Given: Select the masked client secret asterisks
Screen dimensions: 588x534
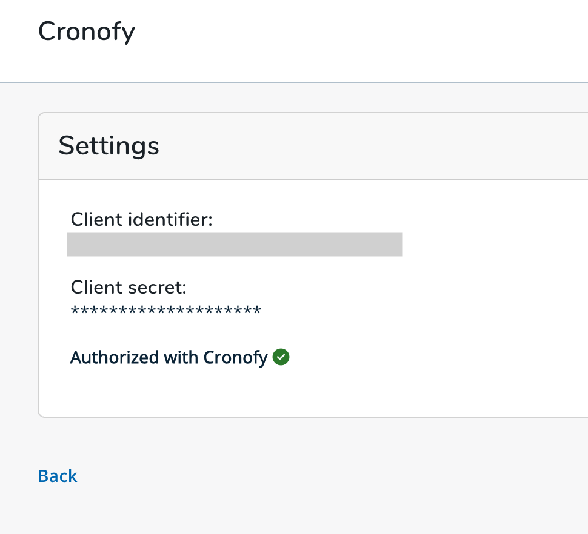Looking at the screenshot, I should pyautogui.click(x=165, y=312).
